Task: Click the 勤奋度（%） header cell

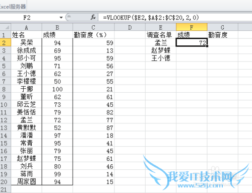Action: 94,35
